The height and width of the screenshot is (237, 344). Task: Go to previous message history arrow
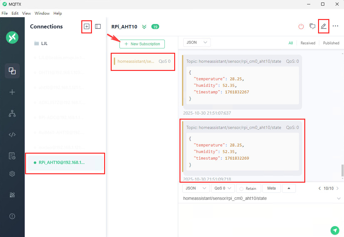coord(319,188)
